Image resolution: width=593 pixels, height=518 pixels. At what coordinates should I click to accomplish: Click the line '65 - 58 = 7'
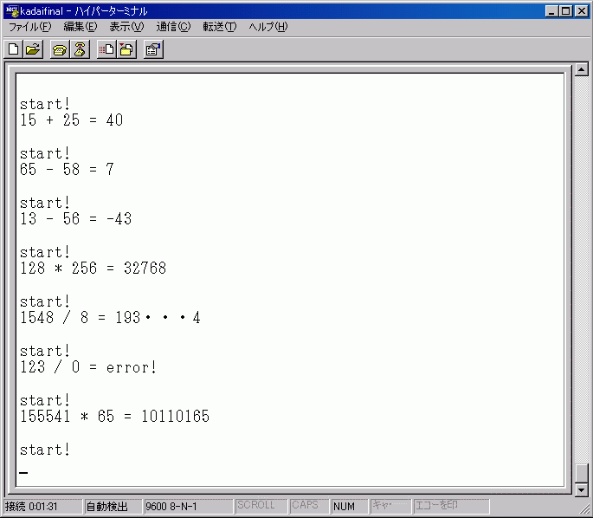click(x=67, y=170)
